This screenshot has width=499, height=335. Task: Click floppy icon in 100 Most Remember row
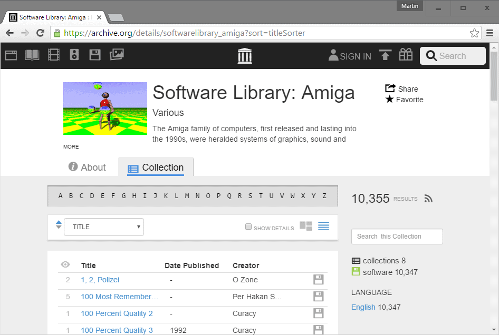click(x=318, y=297)
